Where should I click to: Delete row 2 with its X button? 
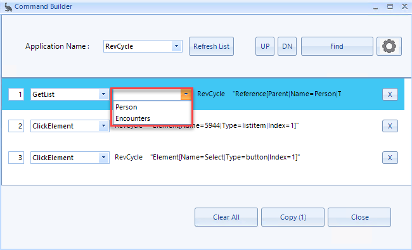[x=390, y=126]
